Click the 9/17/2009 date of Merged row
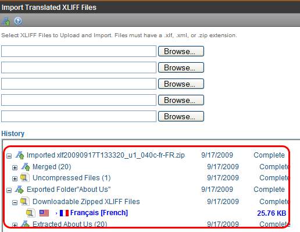 [223, 167]
